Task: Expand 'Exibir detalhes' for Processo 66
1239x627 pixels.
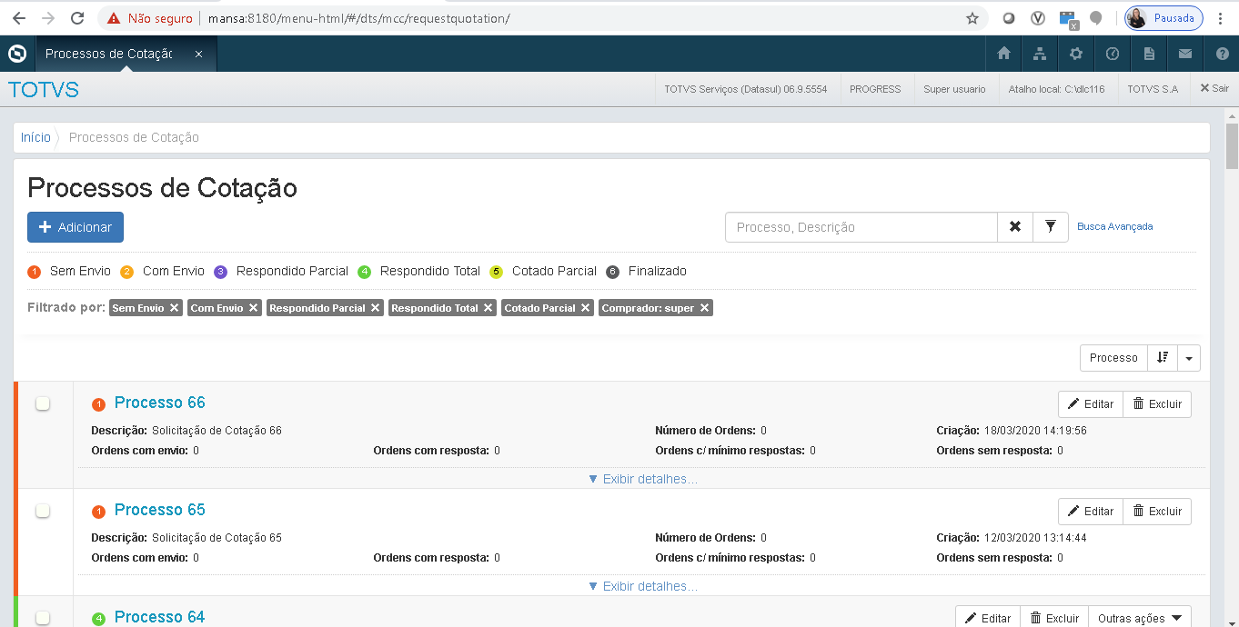Action: (x=643, y=479)
